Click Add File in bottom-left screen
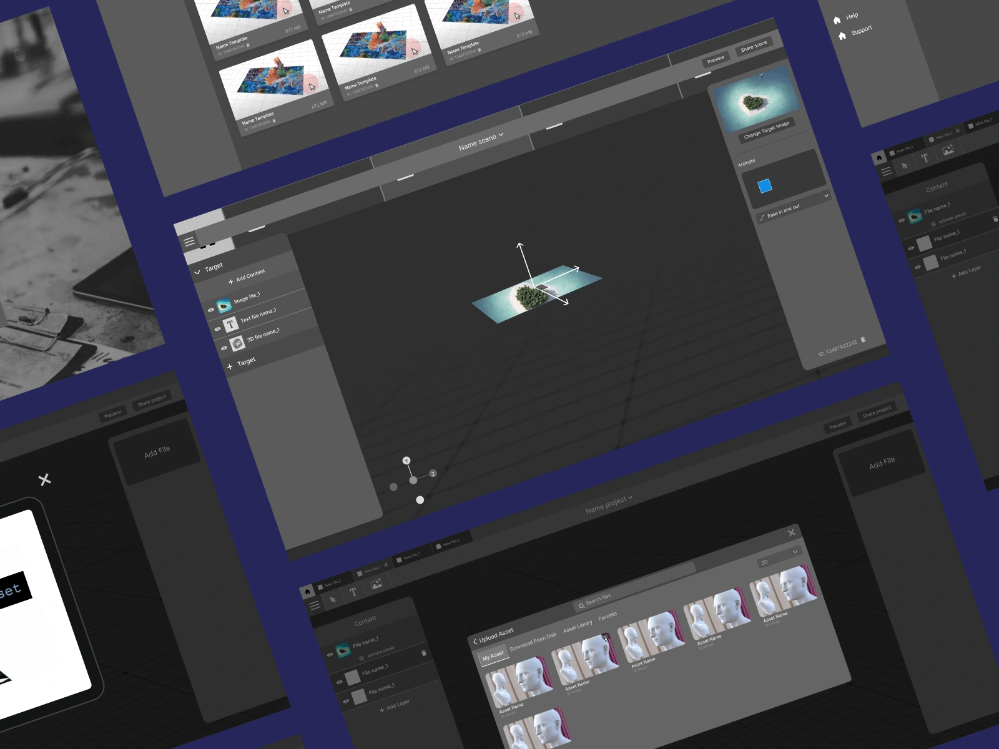999x749 pixels. pyautogui.click(x=157, y=452)
